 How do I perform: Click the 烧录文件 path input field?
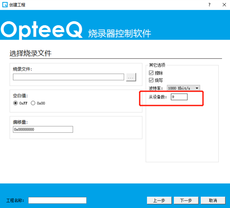pos(69,77)
